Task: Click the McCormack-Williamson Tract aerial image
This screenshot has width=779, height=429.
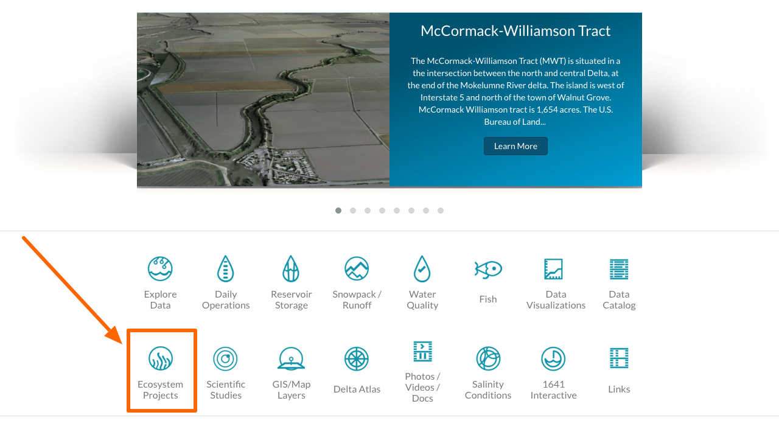Action: pyautogui.click(x=263, y=99)
